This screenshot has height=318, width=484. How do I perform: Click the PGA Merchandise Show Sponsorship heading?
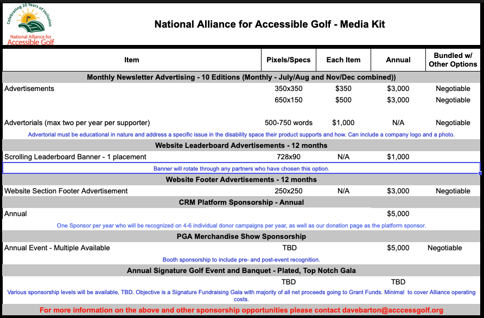point(241,236)
